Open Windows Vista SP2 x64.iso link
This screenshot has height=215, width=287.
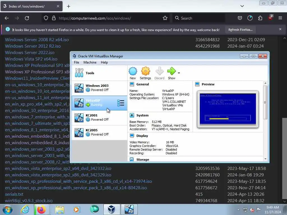point(31,59)
